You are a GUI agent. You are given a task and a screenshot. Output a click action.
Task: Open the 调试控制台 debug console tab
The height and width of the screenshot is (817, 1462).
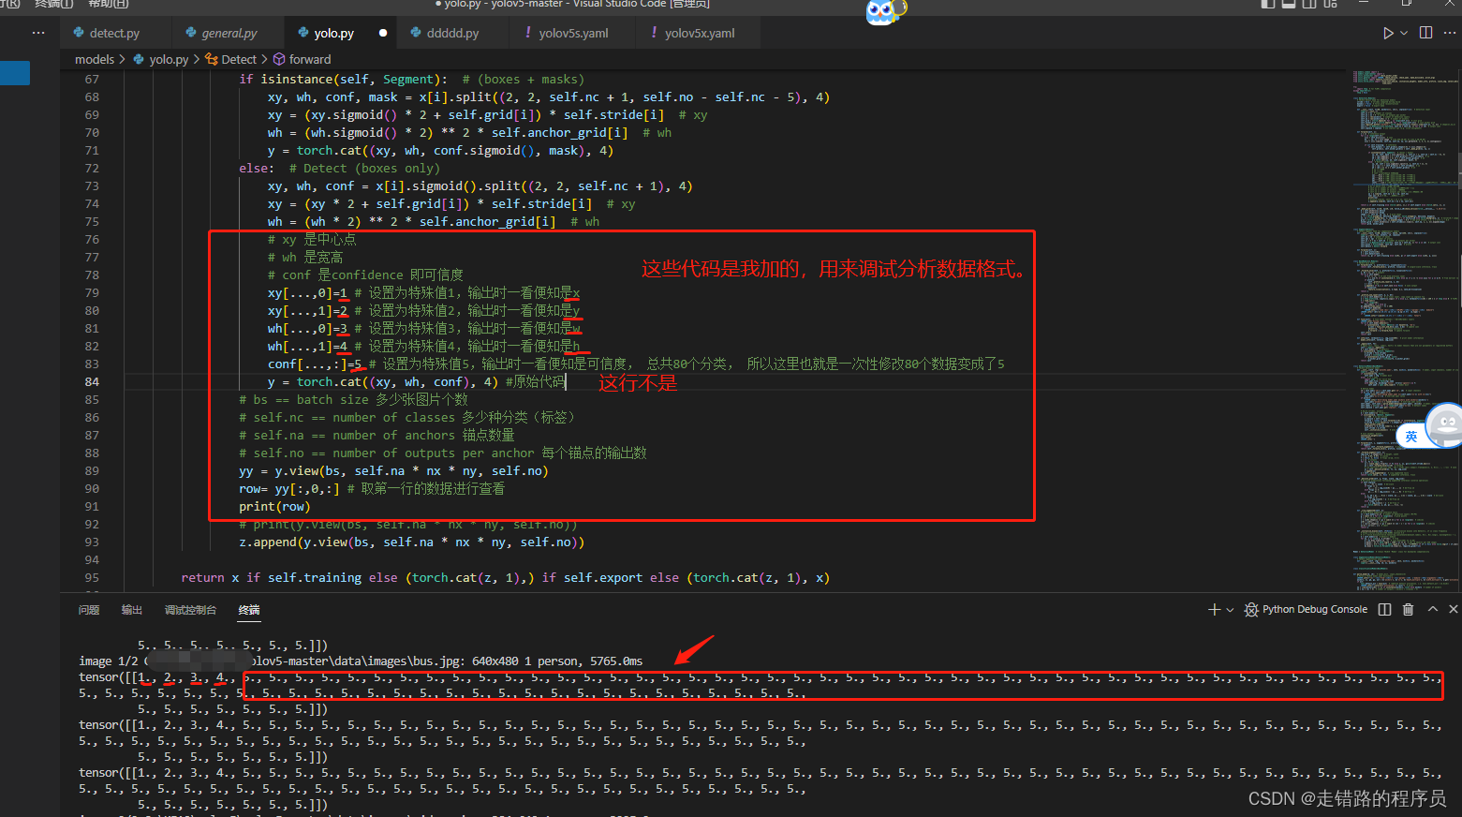pos(190,610)
